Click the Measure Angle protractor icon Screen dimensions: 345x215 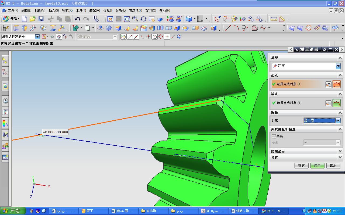[x=282, y=19]
